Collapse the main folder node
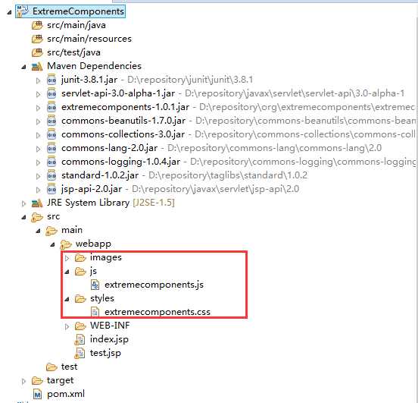This screenshot has height=403, width=418. tap(39, 231)
